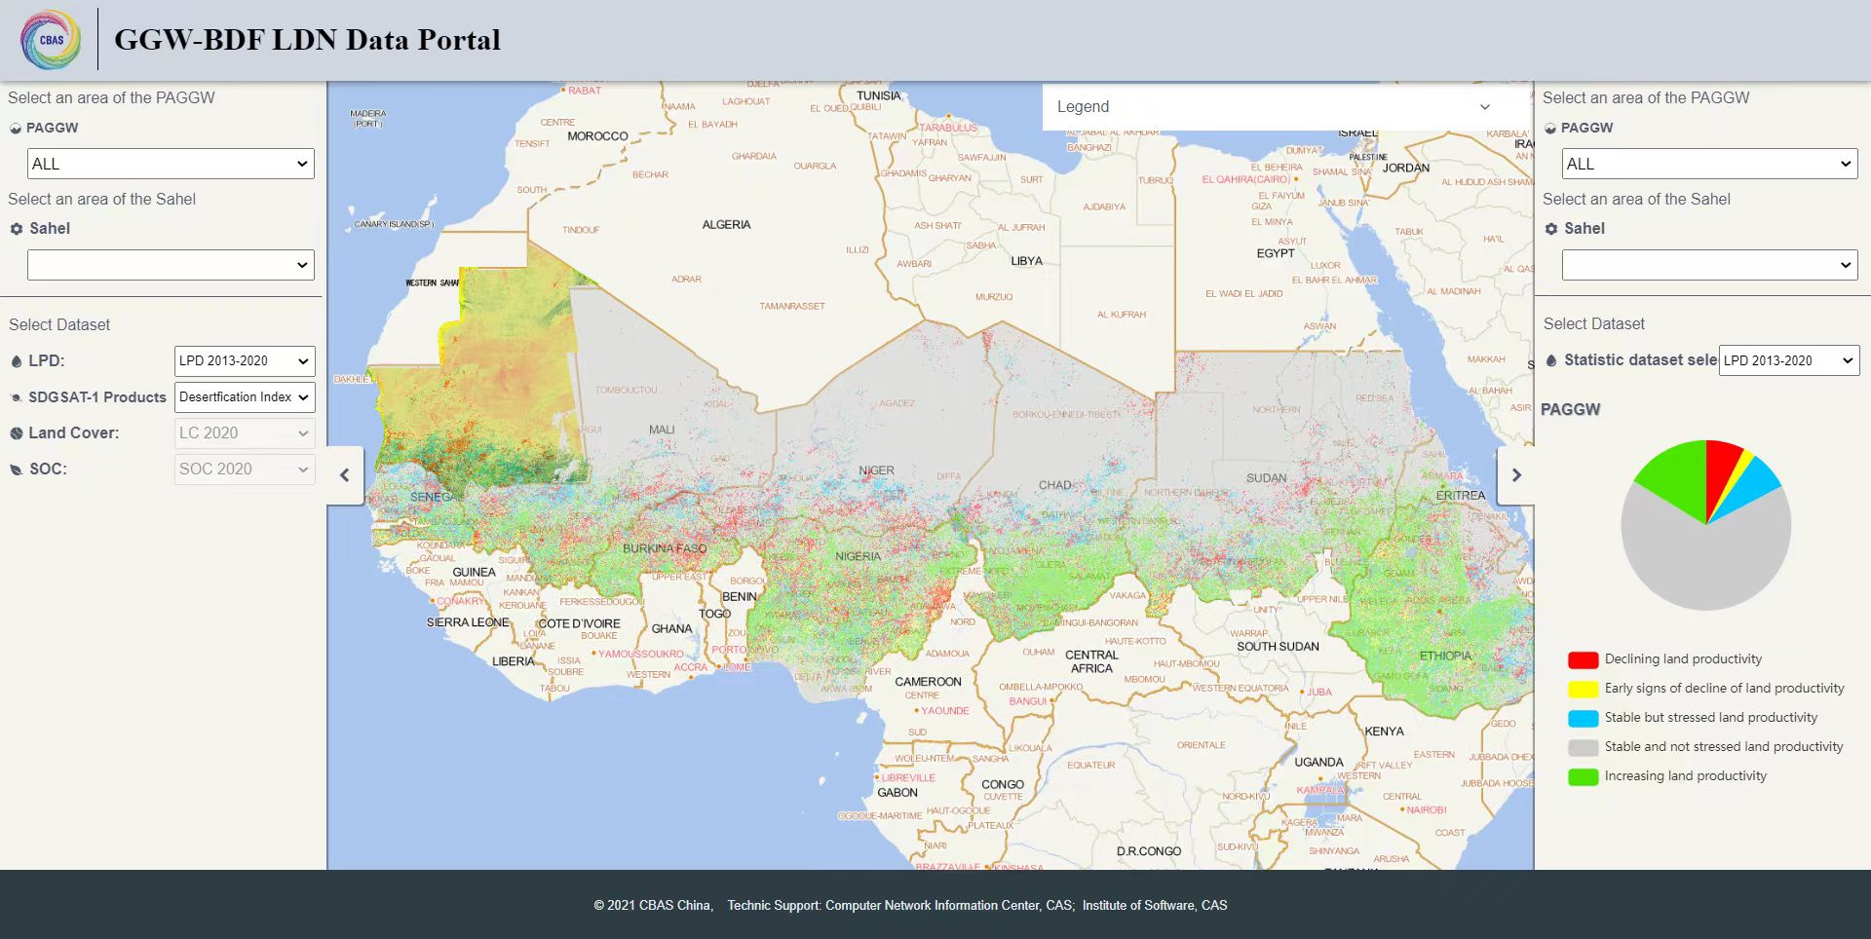Click the Sahel gear icon in left panel
Image resolution: width=1871 pixels, height=939 pixels.
tap(17, 229)
